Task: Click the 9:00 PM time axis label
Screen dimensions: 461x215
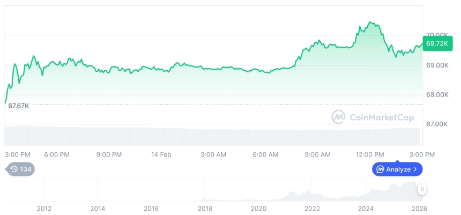Action: click(x=109, y=154)
